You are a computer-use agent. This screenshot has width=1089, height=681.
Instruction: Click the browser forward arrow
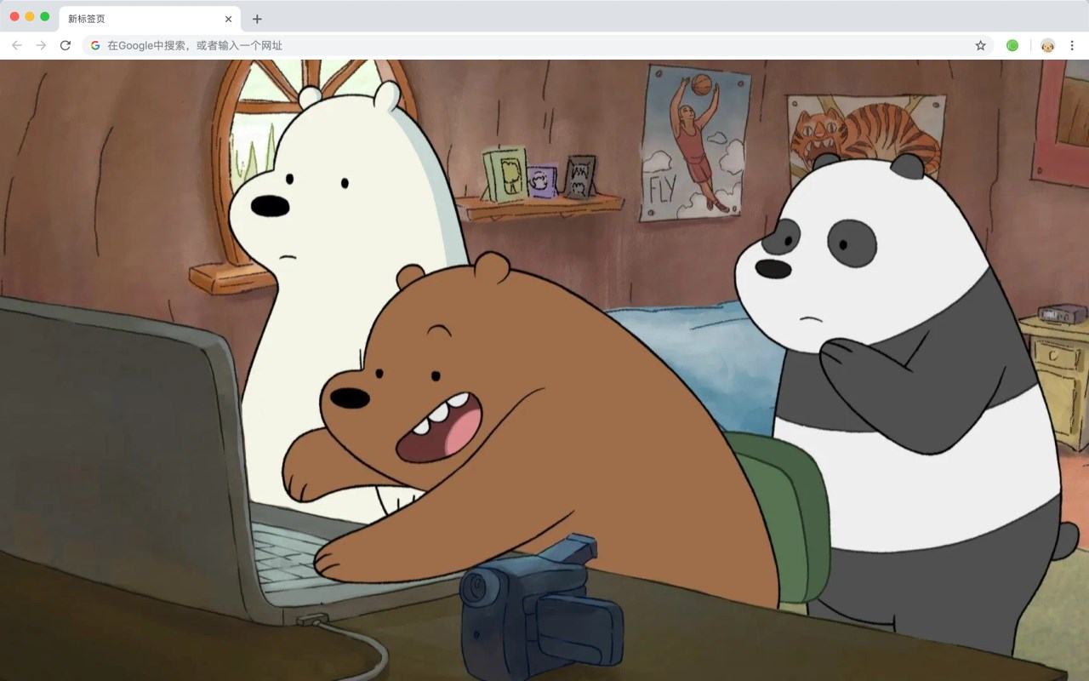[41, 45]
